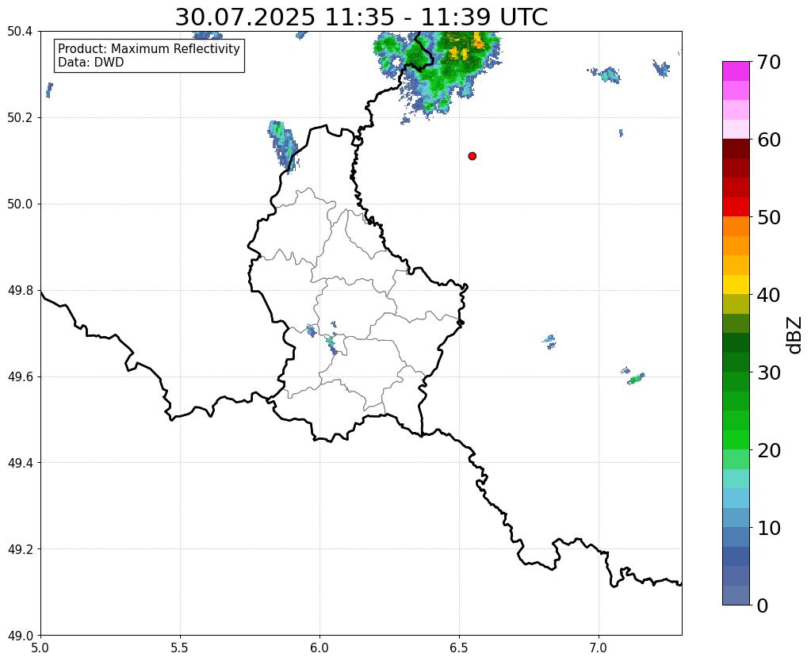Click colorbar tick label 20
The width and height of the screenshot is (811, 661).
coord(769,450)
